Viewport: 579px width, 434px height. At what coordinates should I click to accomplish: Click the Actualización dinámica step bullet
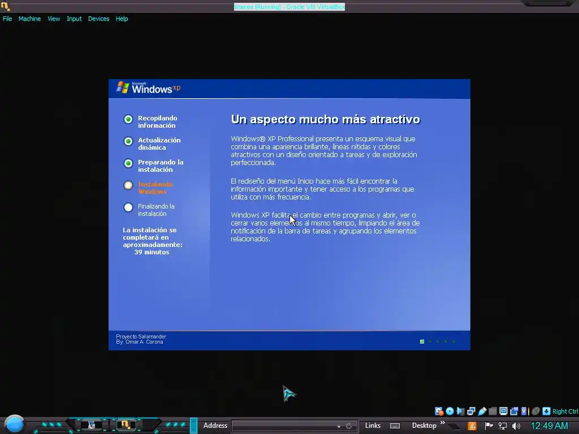[x=128, y=141]
